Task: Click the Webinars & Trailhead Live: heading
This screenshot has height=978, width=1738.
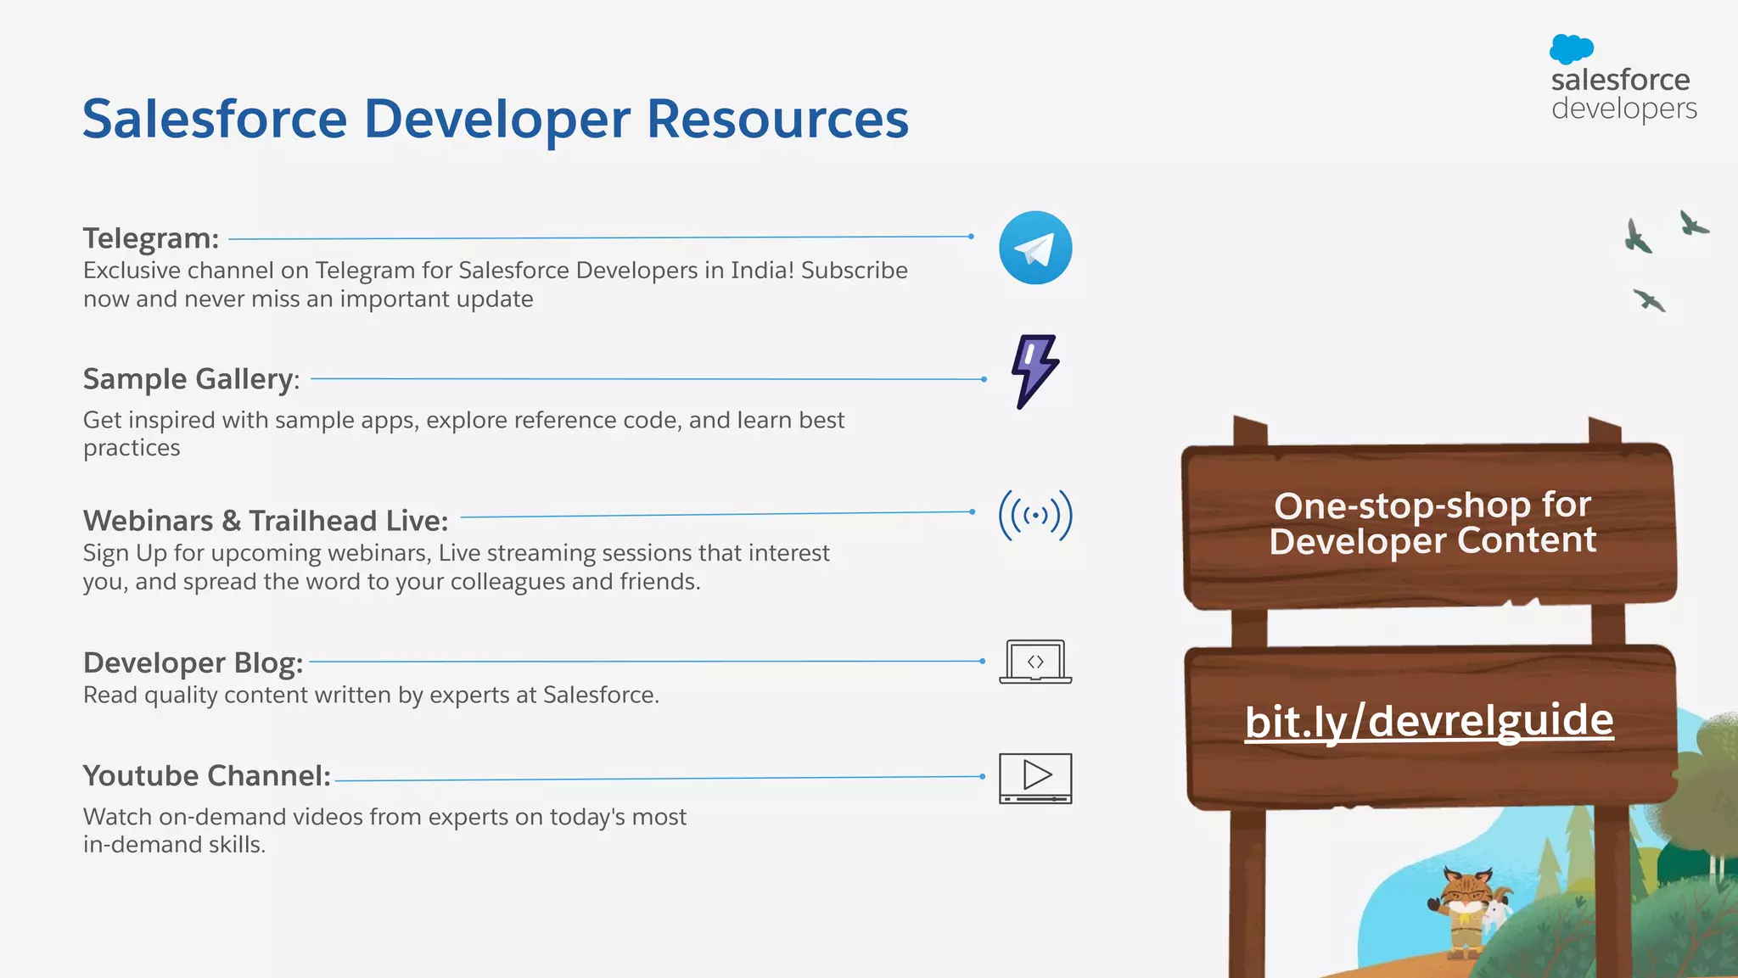Action: pos(266,520)
